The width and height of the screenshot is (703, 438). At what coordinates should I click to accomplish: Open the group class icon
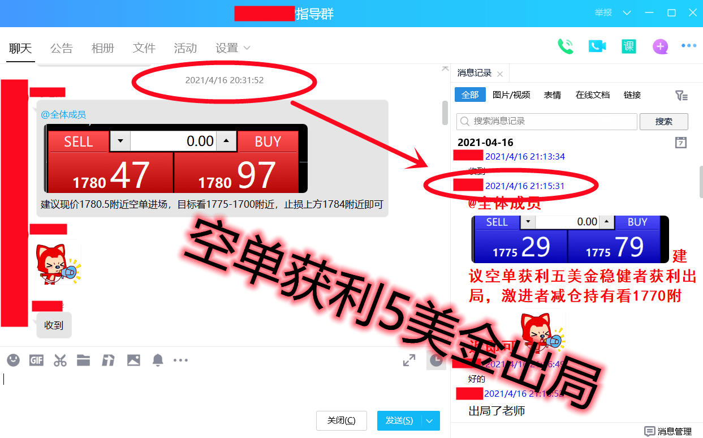tap(628, 46)
